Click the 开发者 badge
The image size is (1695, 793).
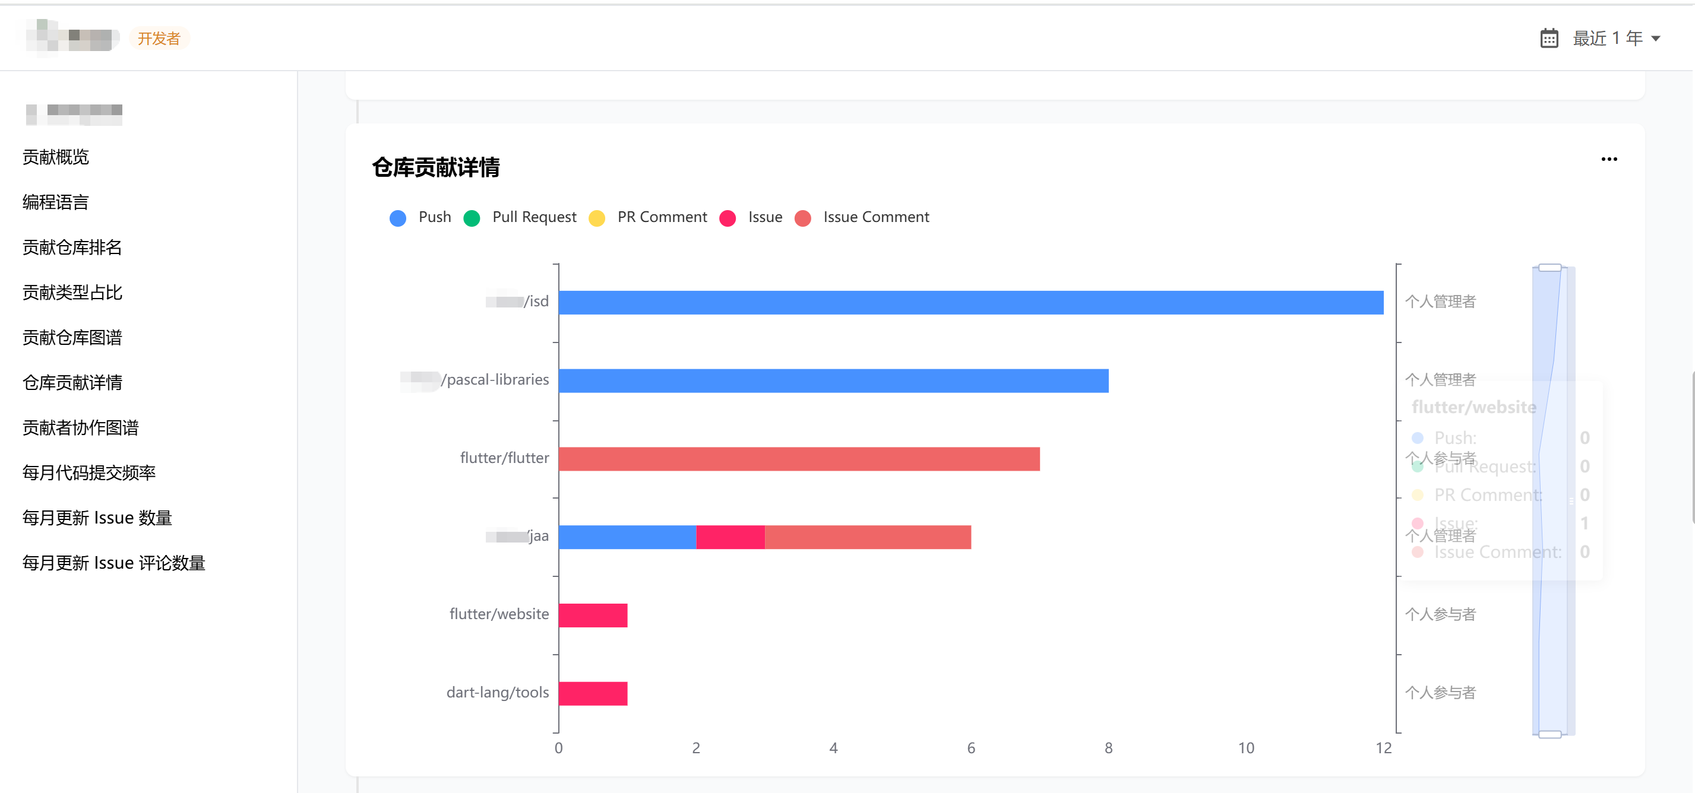point(159,39)
